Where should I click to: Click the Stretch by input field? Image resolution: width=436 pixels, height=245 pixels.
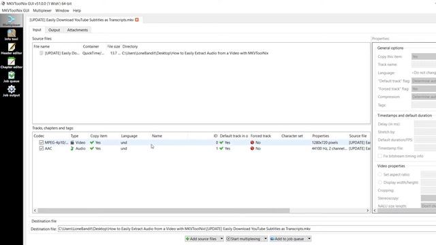(425, 131)
